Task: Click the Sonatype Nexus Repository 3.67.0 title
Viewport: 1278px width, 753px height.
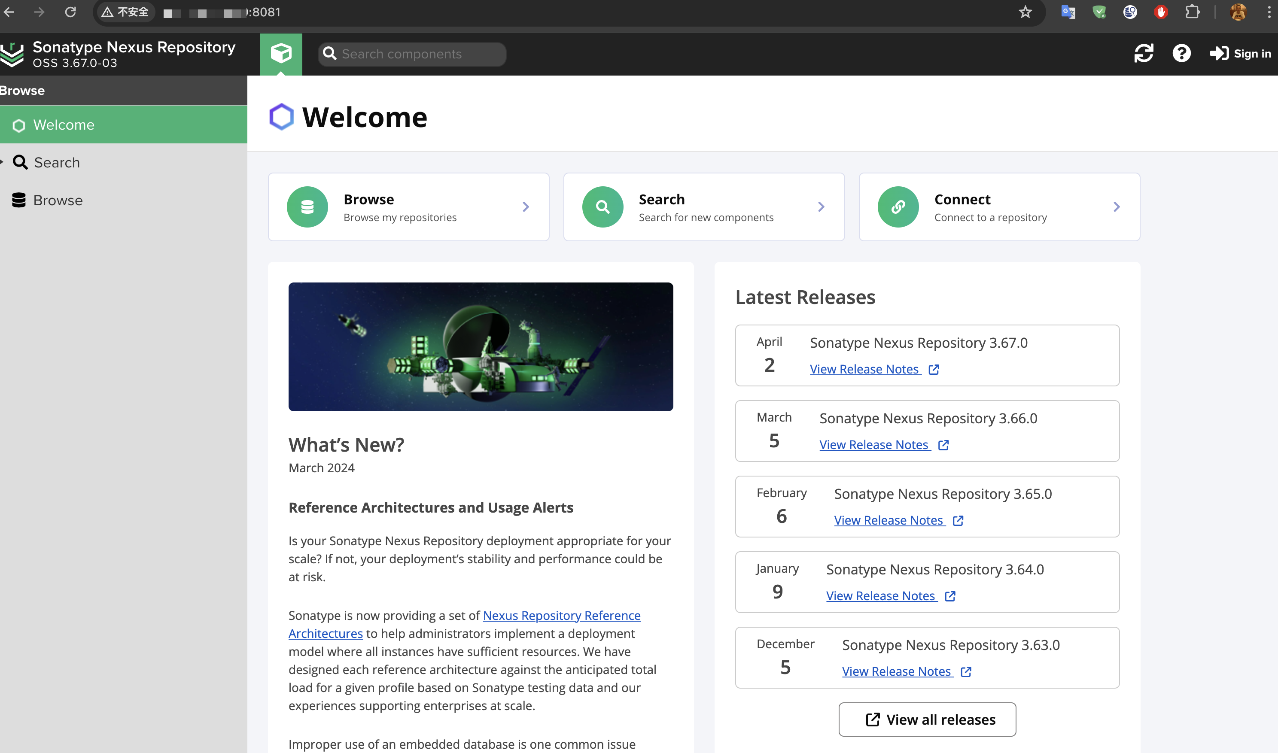Action: (x=919, y=343)
